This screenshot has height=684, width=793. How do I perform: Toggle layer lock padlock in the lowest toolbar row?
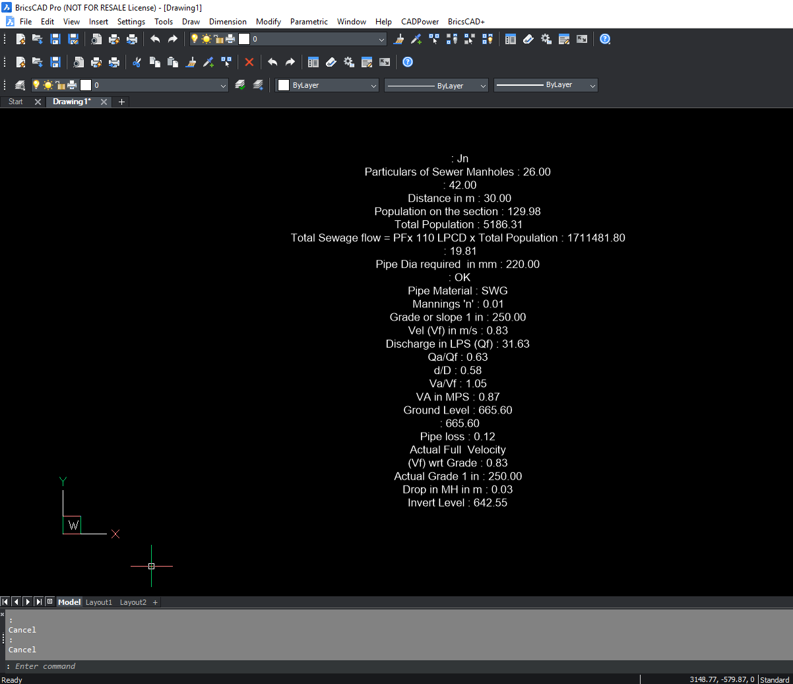[x=60, y=85]
